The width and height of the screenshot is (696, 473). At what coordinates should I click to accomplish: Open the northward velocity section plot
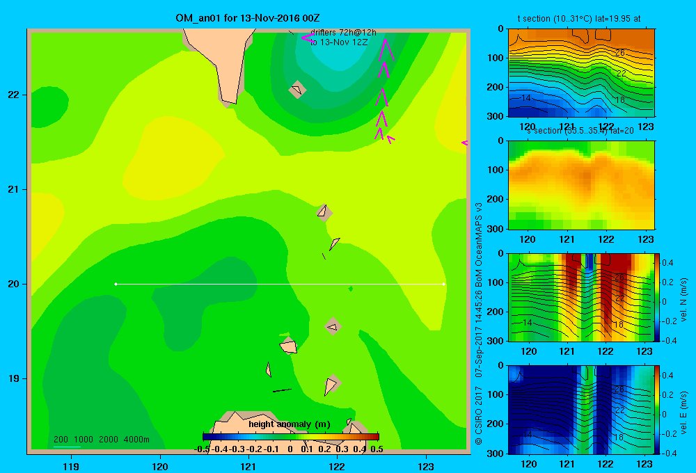tap(581, 297)
